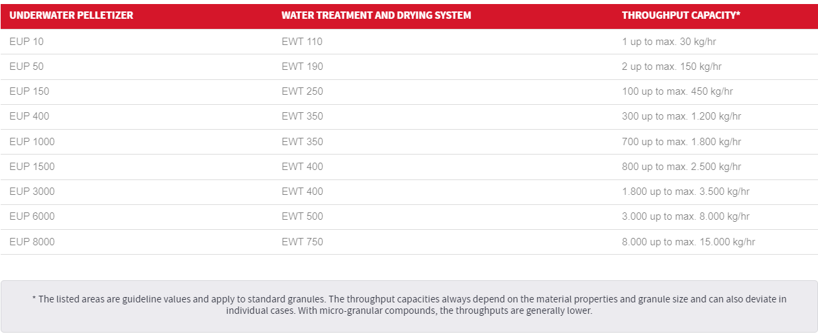Click the EUP 150 pelletizer cell

[29, 91]
